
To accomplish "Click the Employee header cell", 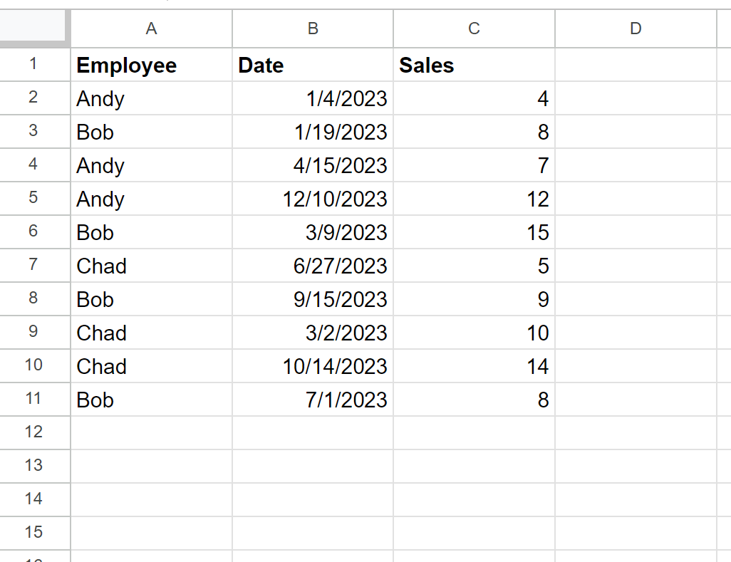I will pyautogui.click(x=151, y=65).
